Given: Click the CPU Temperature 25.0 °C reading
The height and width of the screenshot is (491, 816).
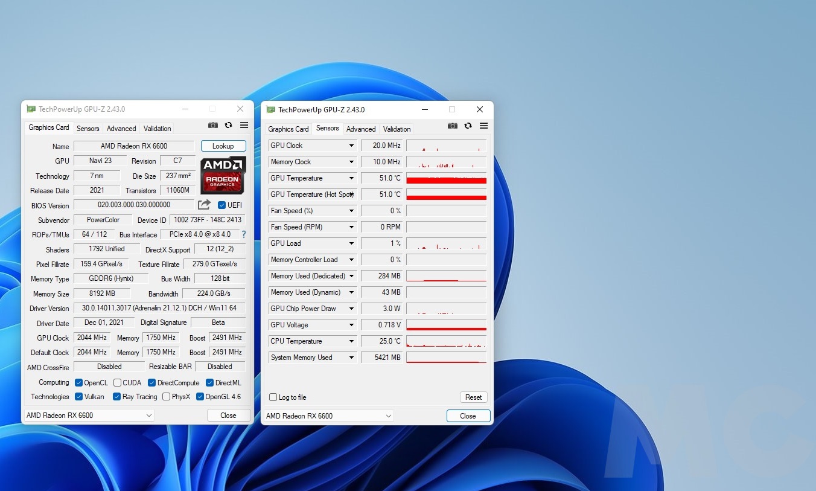Looking at the screenshot, I should coord(381,341).
